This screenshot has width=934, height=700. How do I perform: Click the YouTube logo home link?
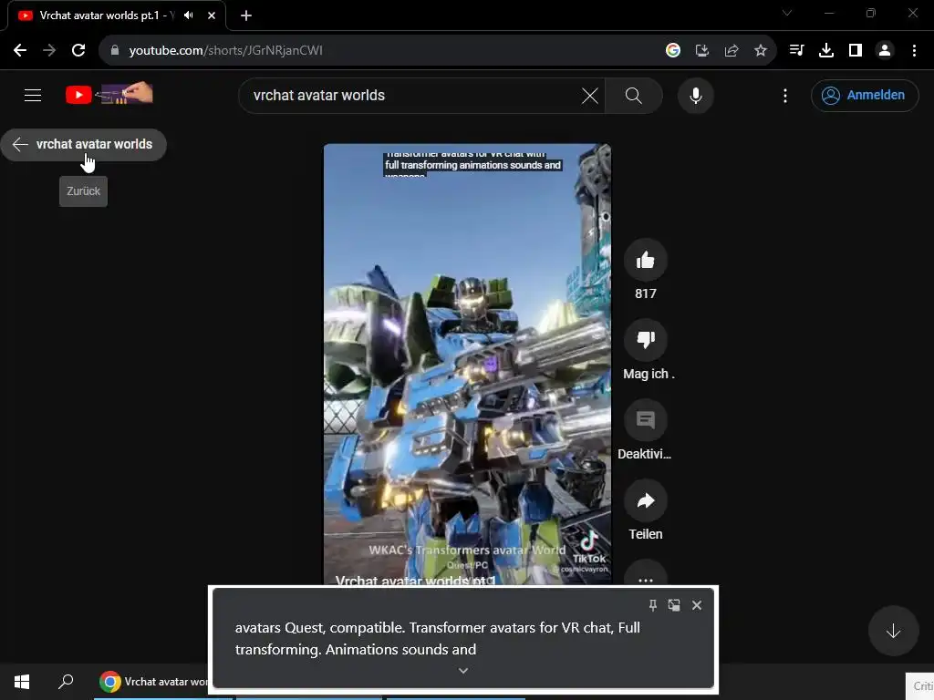click(x=109, y=94)
